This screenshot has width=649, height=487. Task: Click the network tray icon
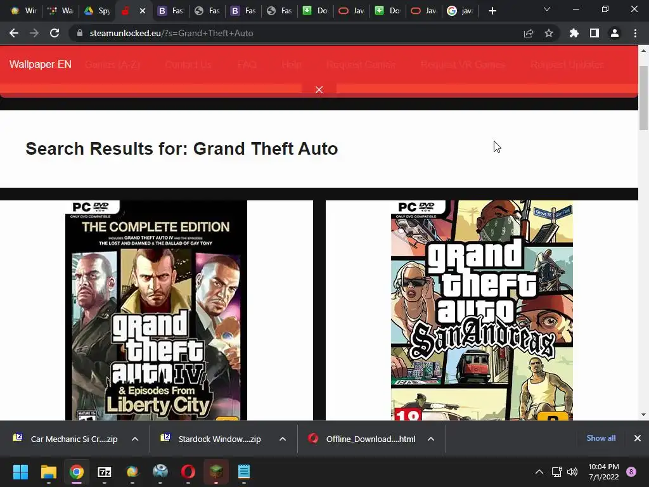pos(556,472)
